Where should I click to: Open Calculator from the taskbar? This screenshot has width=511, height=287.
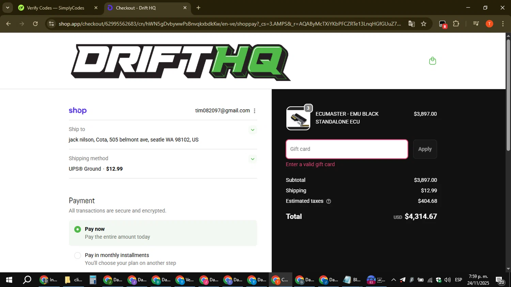93,280
